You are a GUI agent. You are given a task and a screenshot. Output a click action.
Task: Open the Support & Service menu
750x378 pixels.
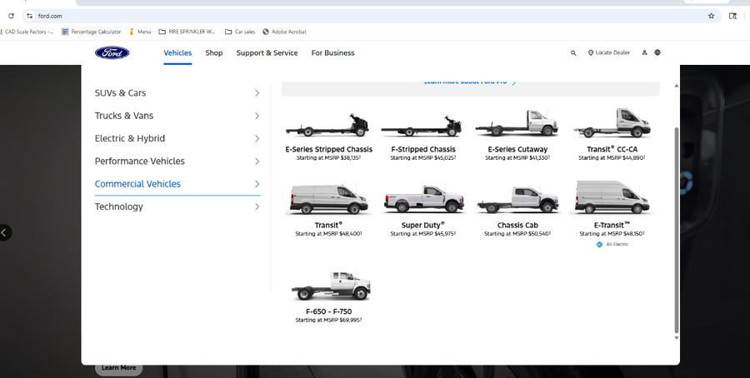click(x=267, y=52)
